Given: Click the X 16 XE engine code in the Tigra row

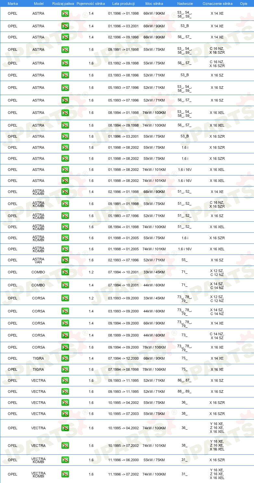Looking at the screenshot, I should (x=217, y=369).
